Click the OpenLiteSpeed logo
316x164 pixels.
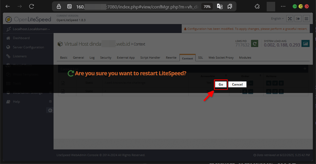tap(28, 19)
